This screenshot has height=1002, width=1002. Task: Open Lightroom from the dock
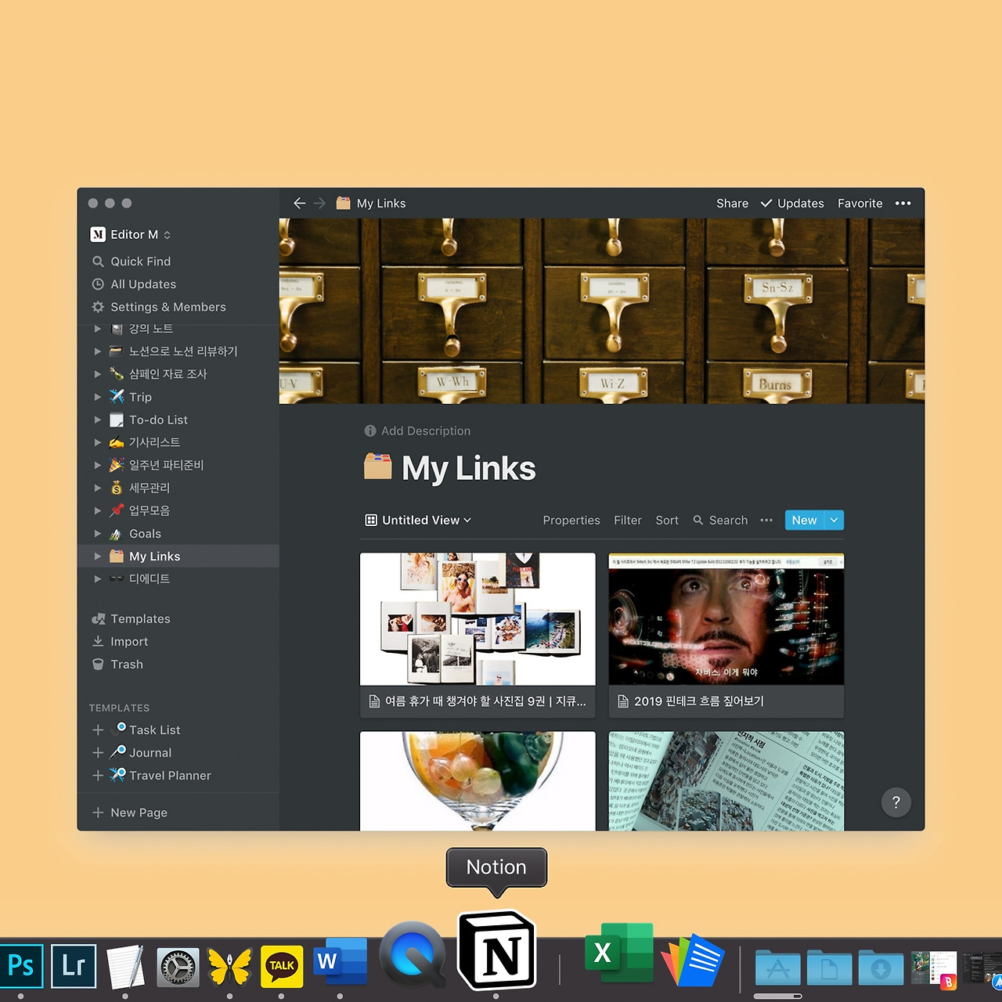74,966
